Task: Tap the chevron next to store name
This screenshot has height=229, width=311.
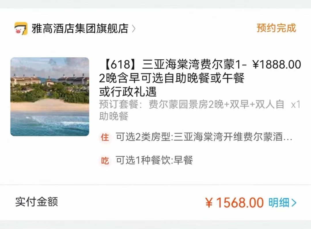Action: (x=134, y=29)
